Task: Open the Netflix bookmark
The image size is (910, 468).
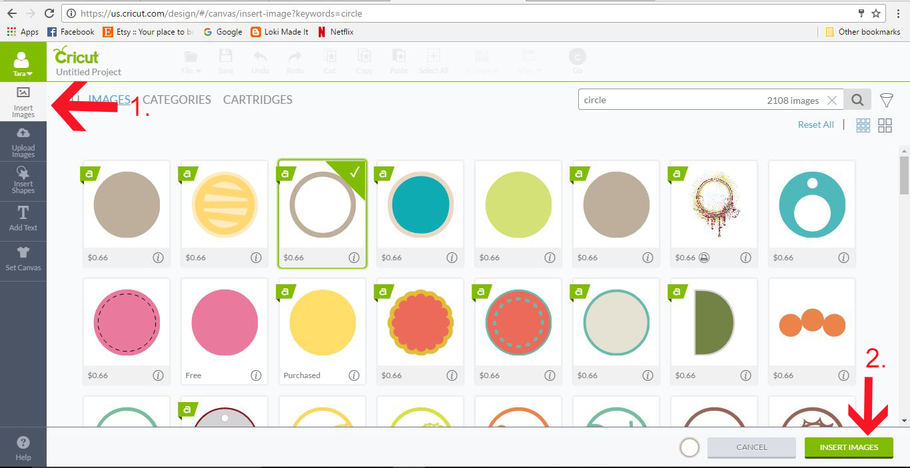Action: coord(336,31)
